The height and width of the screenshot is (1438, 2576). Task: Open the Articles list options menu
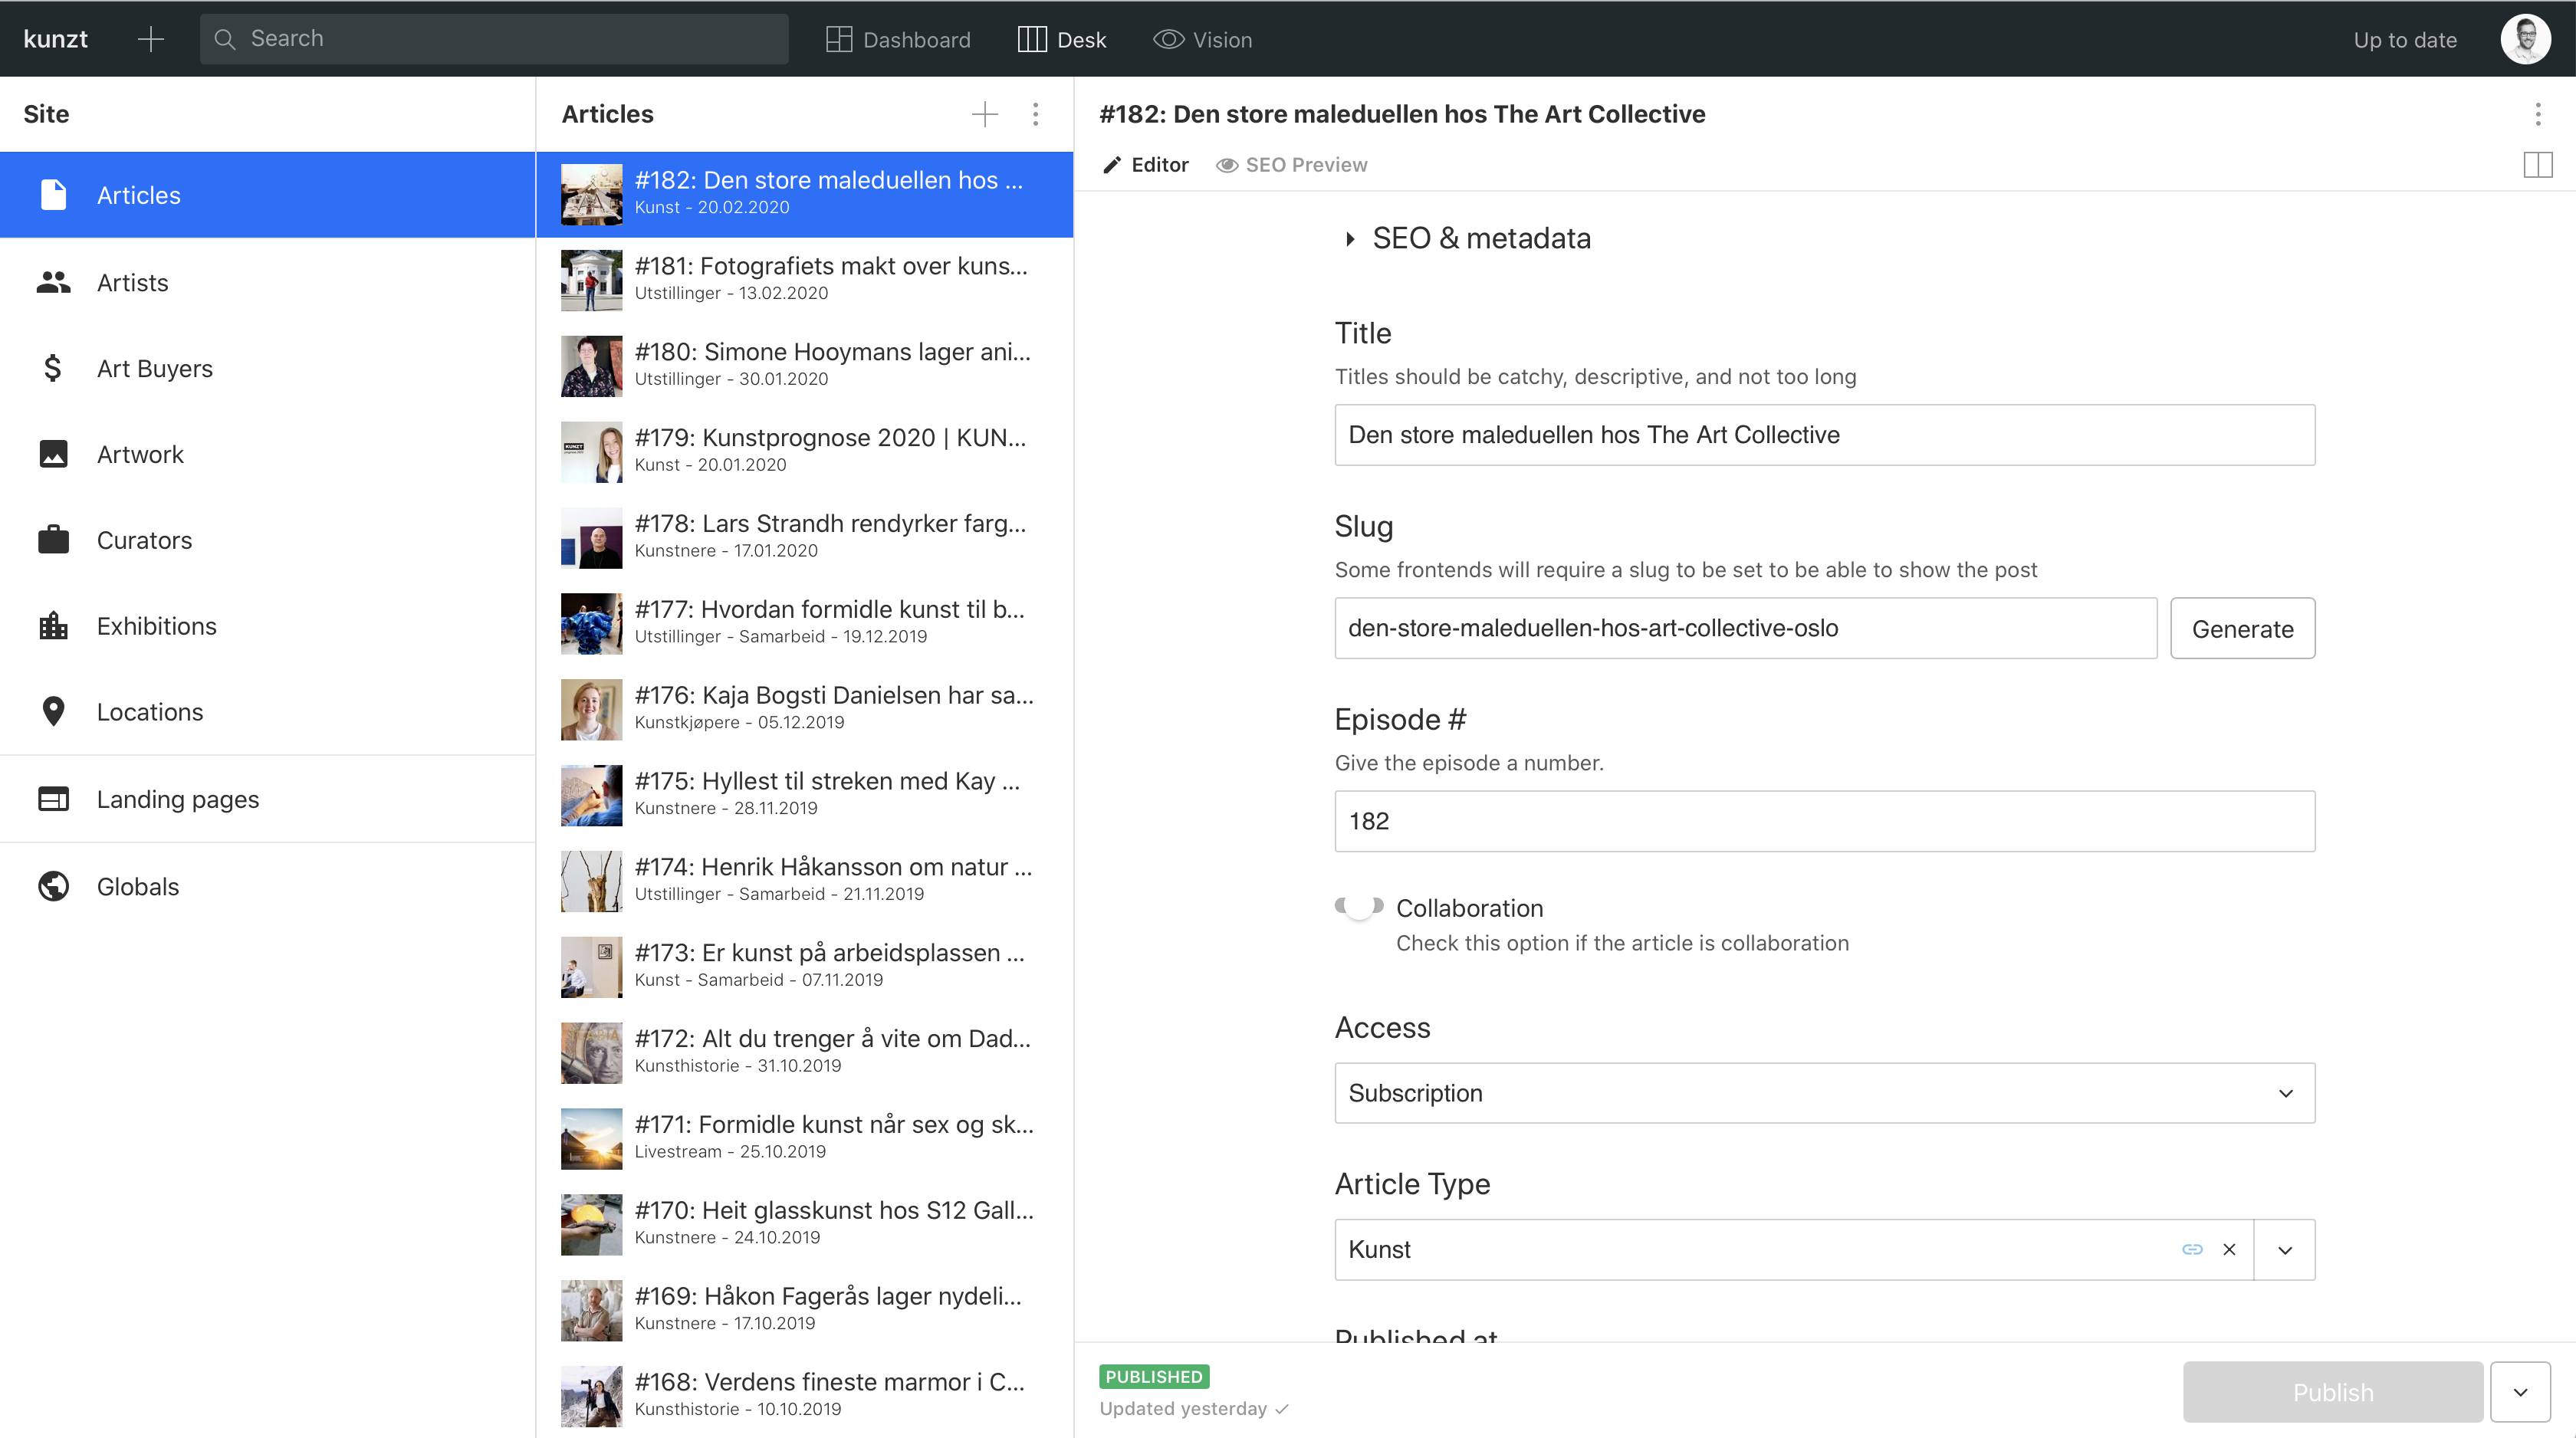click(x=1035, y=114)
